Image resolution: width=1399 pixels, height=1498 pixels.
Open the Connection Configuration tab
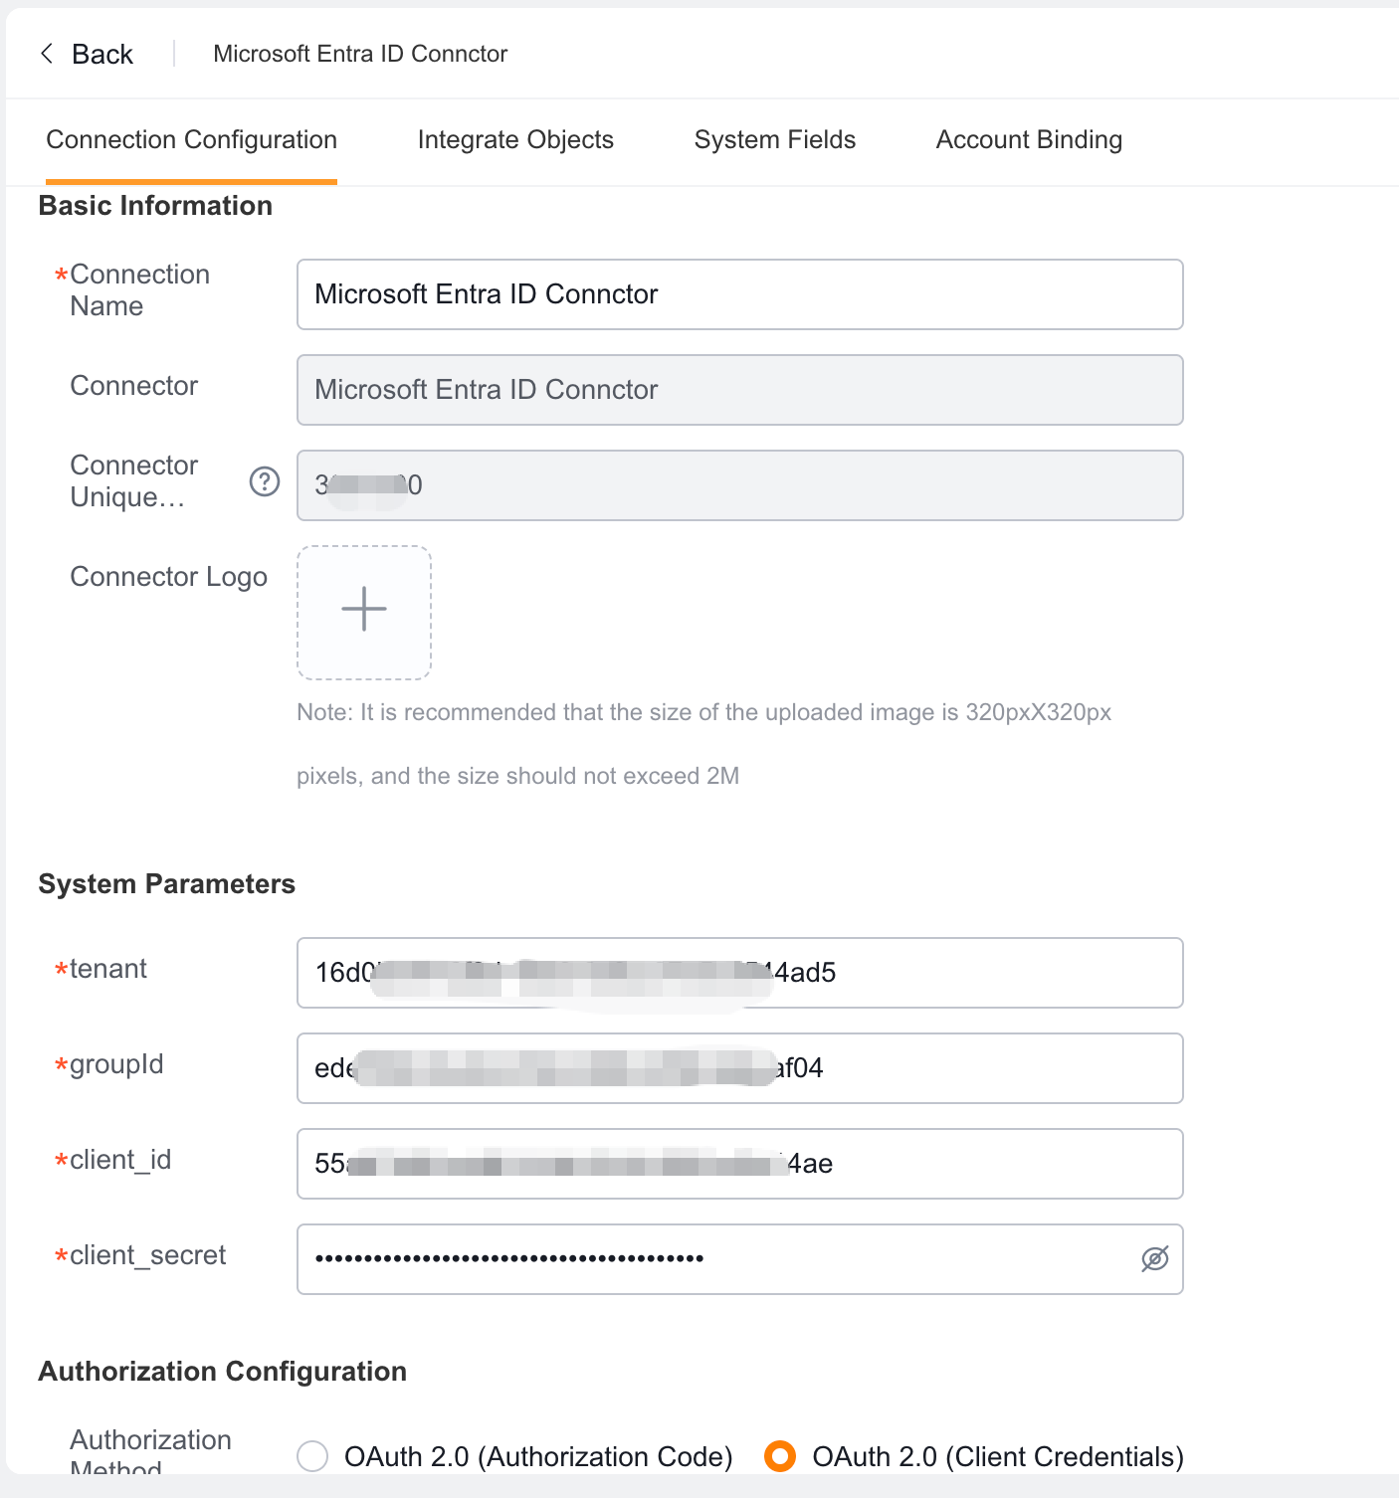tap(191, 140)
